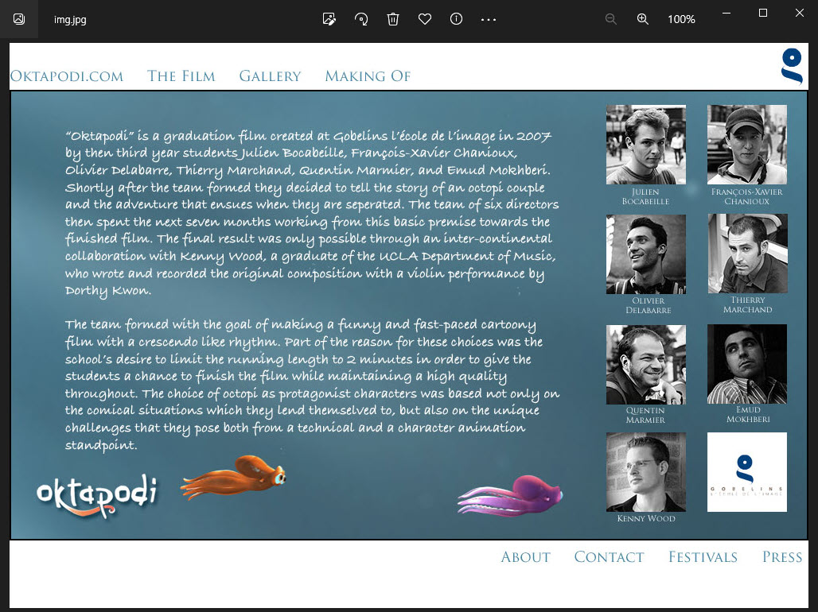This screenshot has height=612, width=818.
Task: Open the Gallery menu item
Action: click(x=271, y=76)
